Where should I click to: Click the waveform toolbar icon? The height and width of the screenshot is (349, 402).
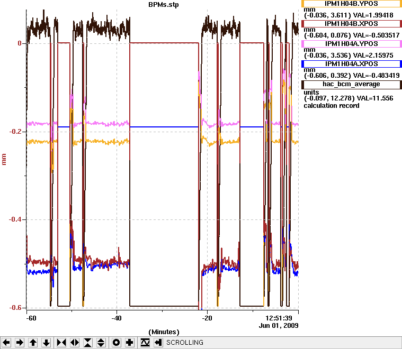(x=145, y=342)
